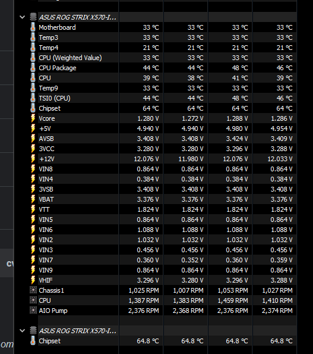Select the VIN5 voltage label

point(46,220)
